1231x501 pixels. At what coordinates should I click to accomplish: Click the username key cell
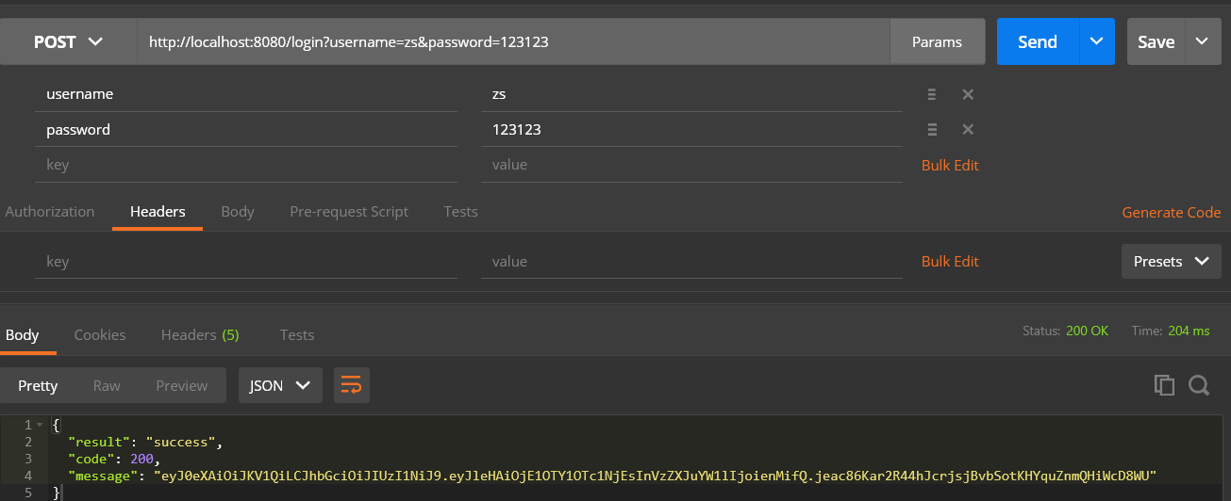[246, 94]
